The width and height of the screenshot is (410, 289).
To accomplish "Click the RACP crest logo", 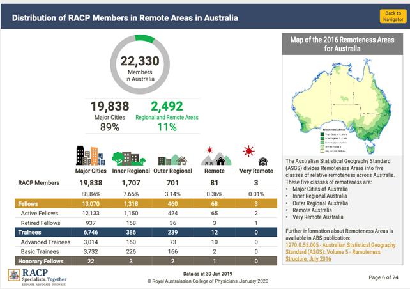I will coord(14,276).
